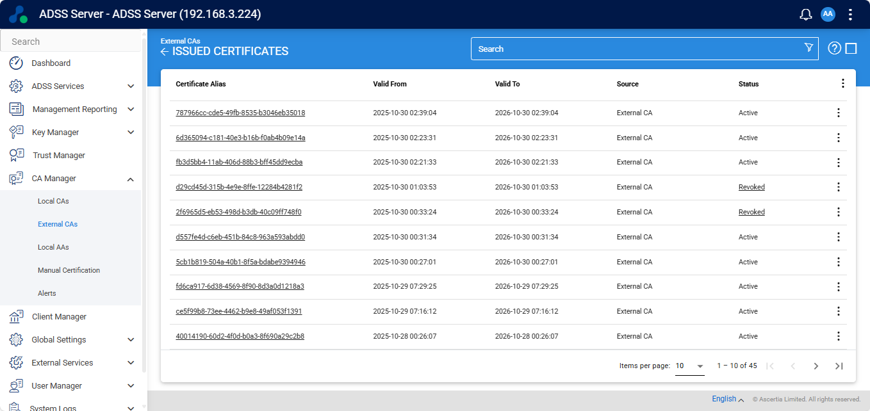870x411 pixels.
Task: Open the items per page dropdown
Action: [689, 366]
